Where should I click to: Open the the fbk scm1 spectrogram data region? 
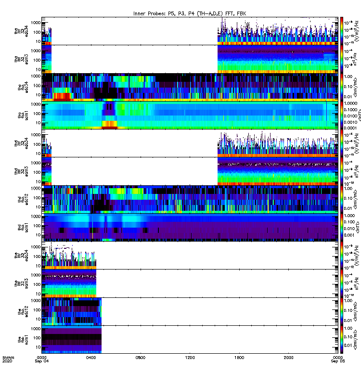point(71,340)
